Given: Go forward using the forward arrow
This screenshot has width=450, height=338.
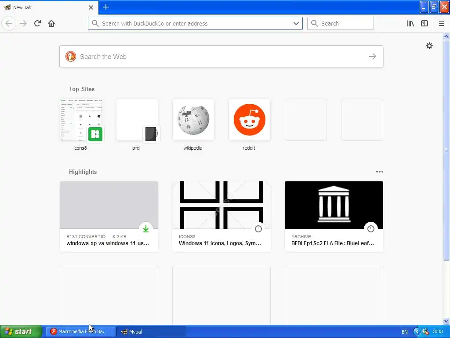Looking at the screenshot, I should tap(23, 23).
